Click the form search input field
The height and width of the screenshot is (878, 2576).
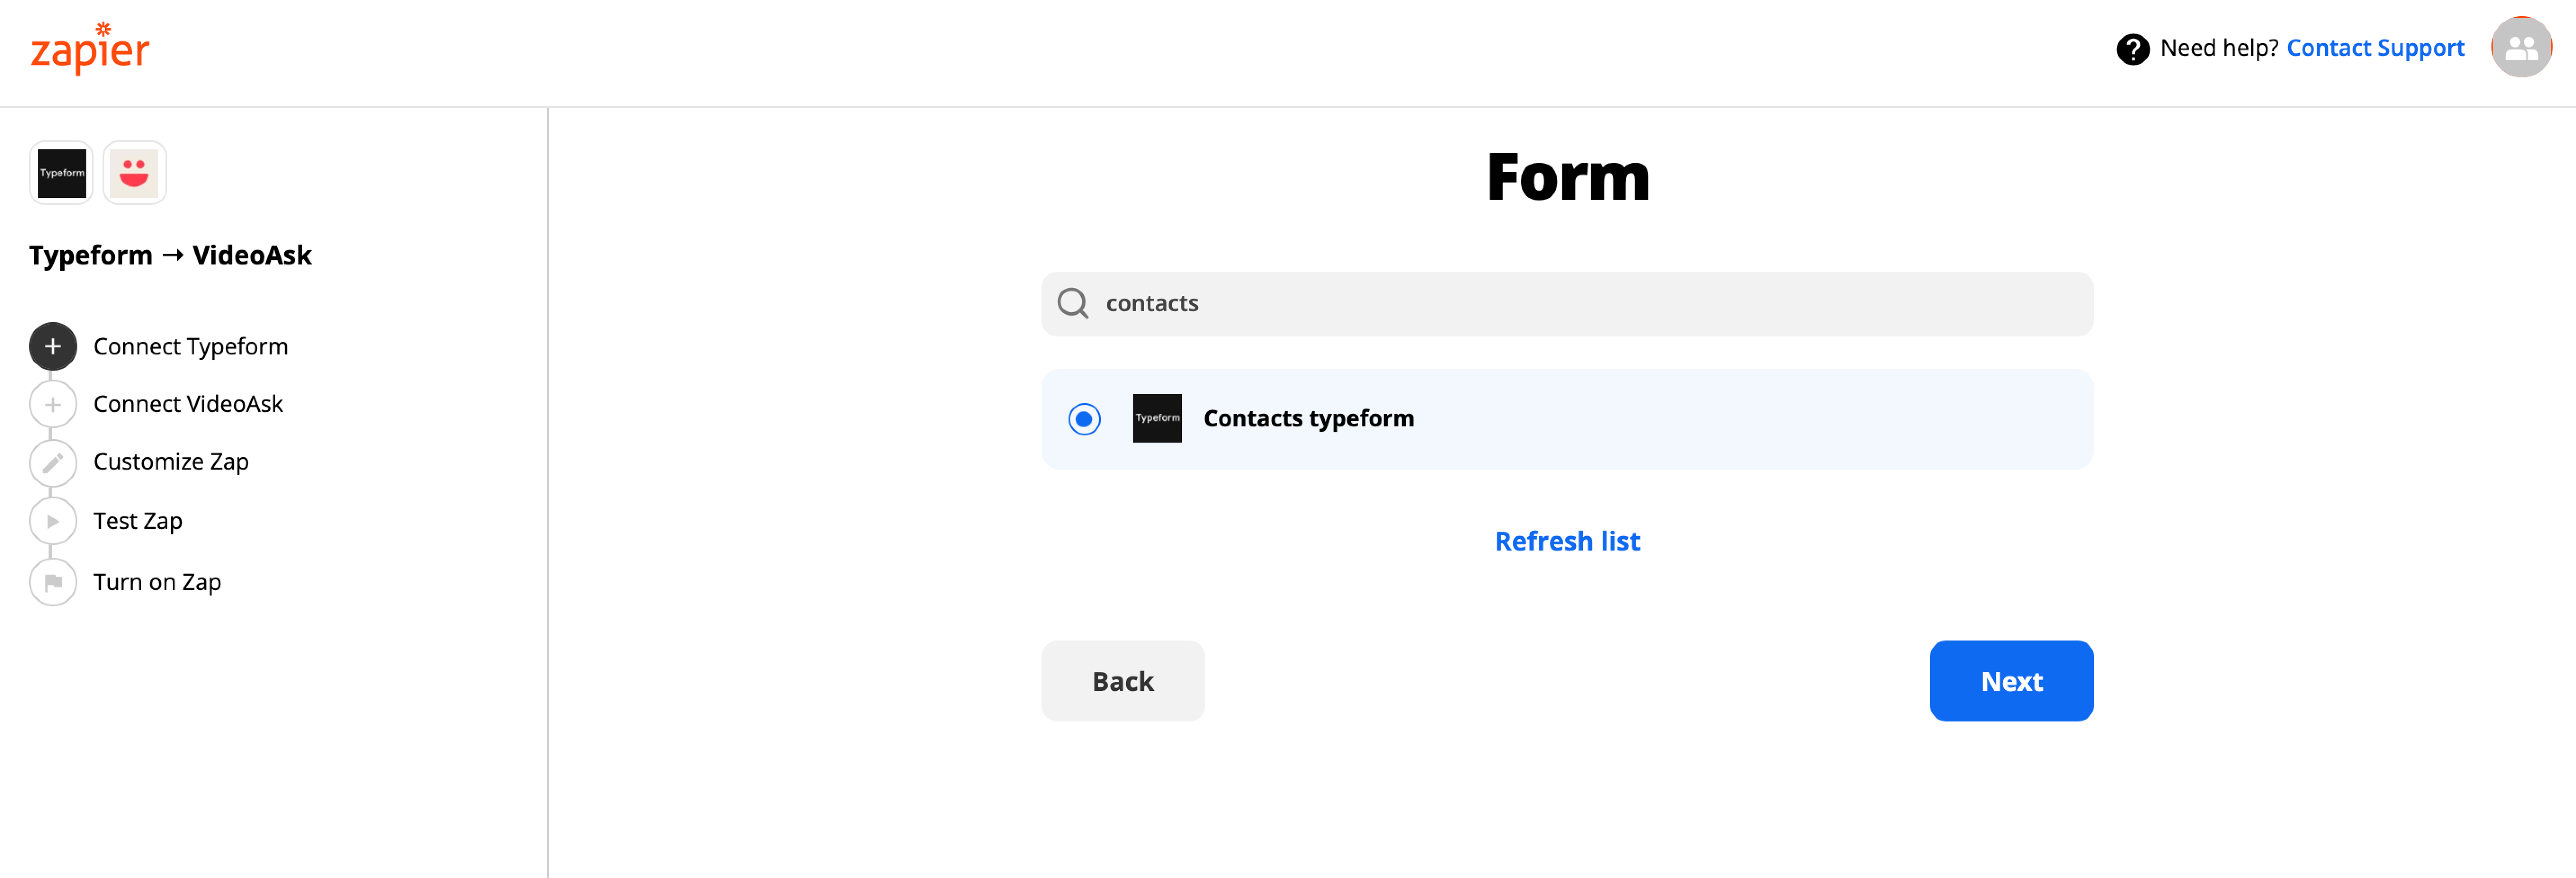[x=1567, y=304]
